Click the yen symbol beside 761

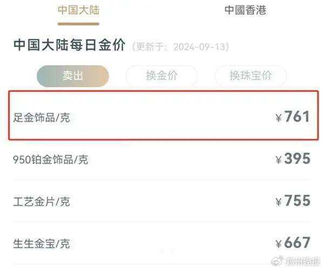(279, 118)
